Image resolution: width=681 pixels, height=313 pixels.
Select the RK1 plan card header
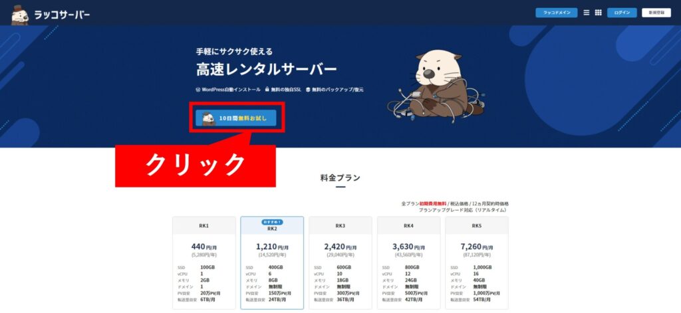(204, 226)
